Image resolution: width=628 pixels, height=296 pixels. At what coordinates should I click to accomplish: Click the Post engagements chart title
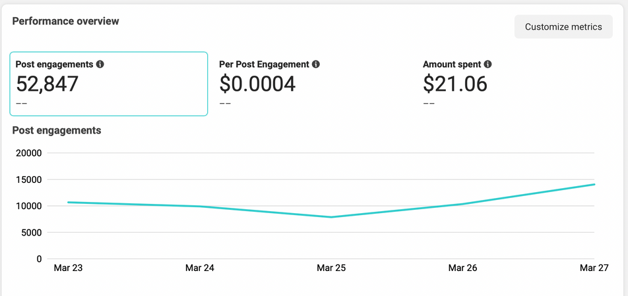tap(57, 130)
